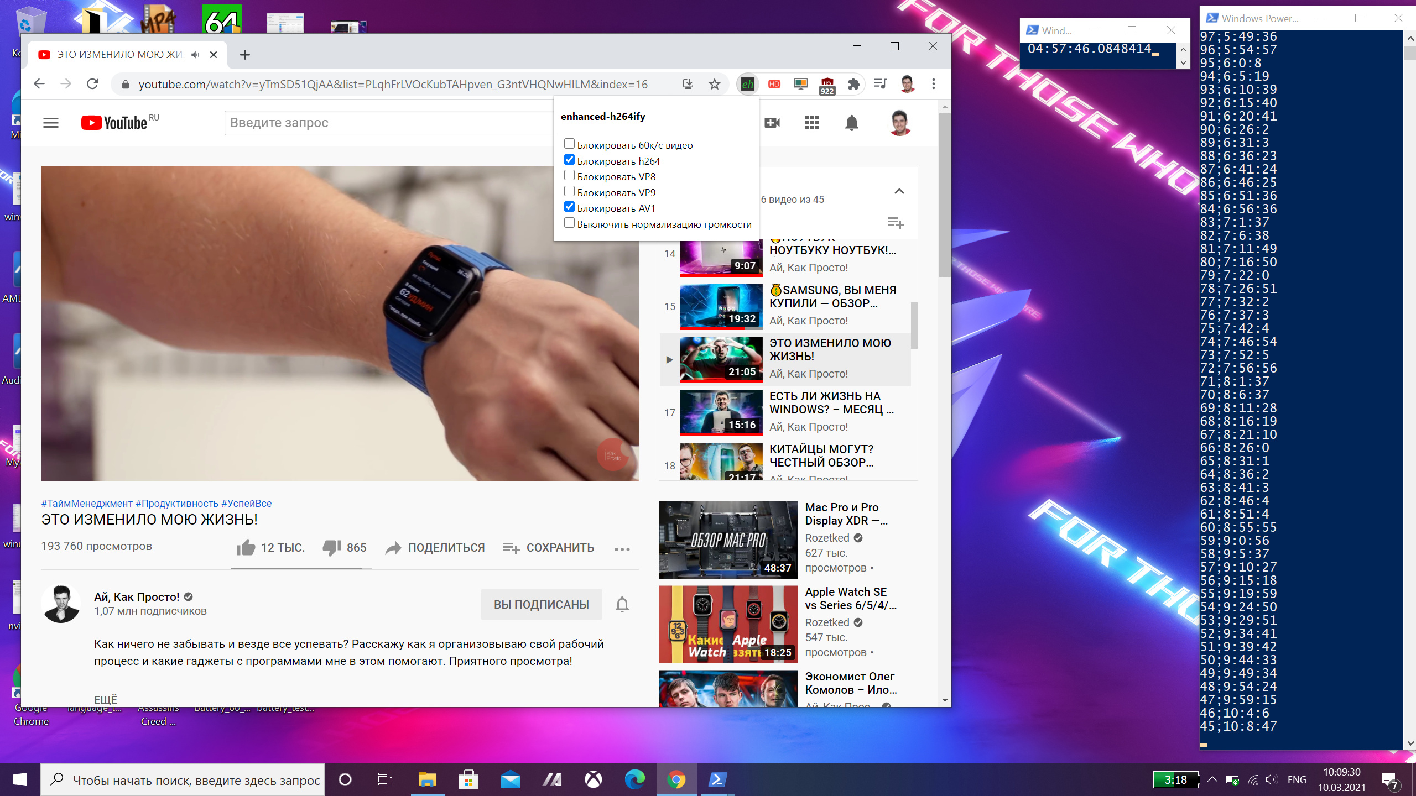
Task: Open action center notifications icon
Action: click(1390, 780)
